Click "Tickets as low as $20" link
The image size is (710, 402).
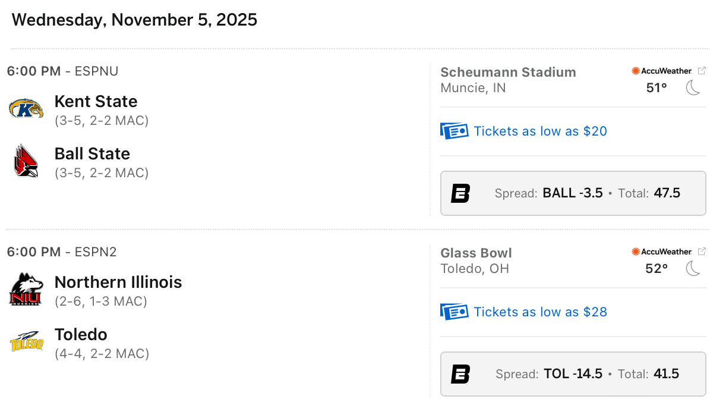[x=540, y=131]
